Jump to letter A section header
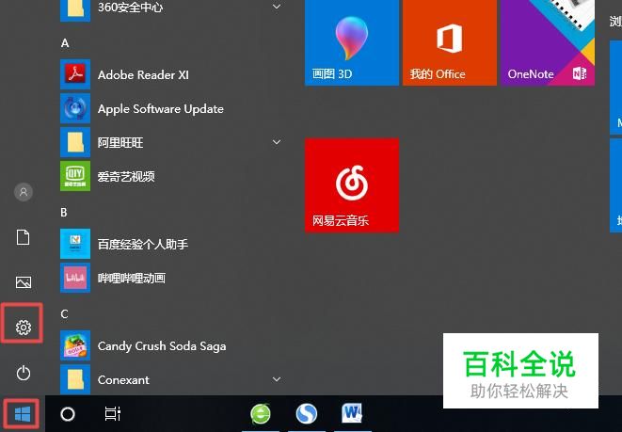The image size is (622, 432). click(65, 43)
